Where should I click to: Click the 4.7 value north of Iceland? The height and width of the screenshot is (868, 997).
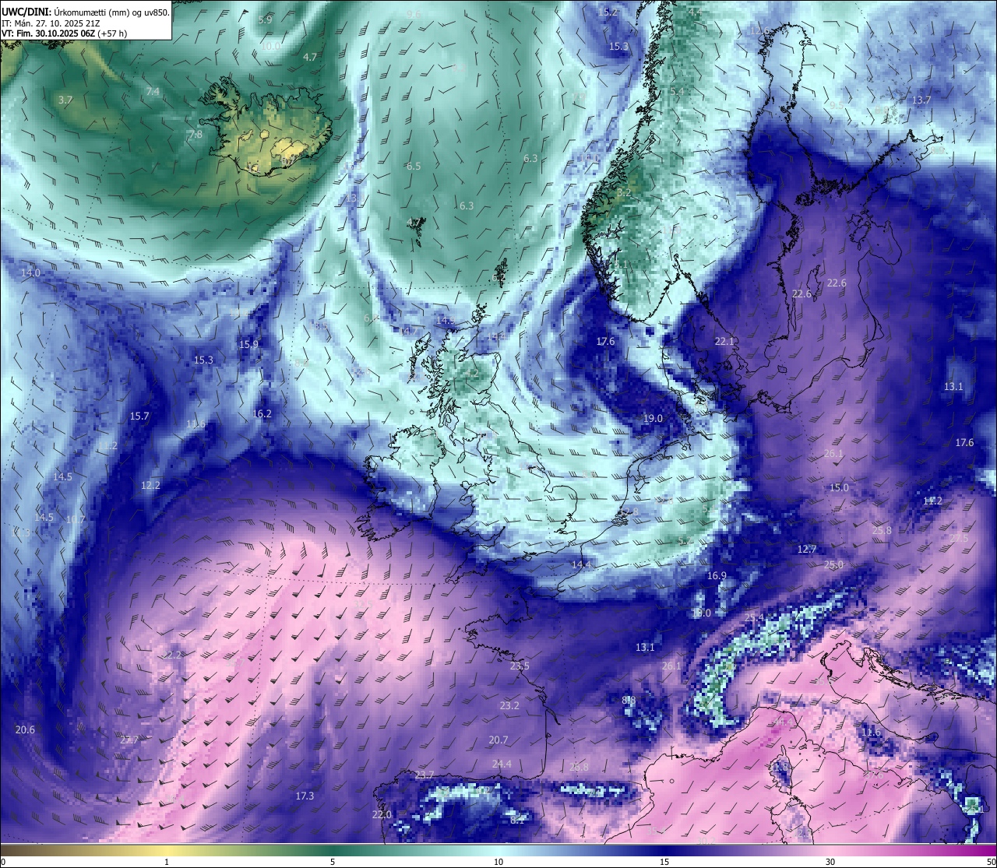click(310, 57)
